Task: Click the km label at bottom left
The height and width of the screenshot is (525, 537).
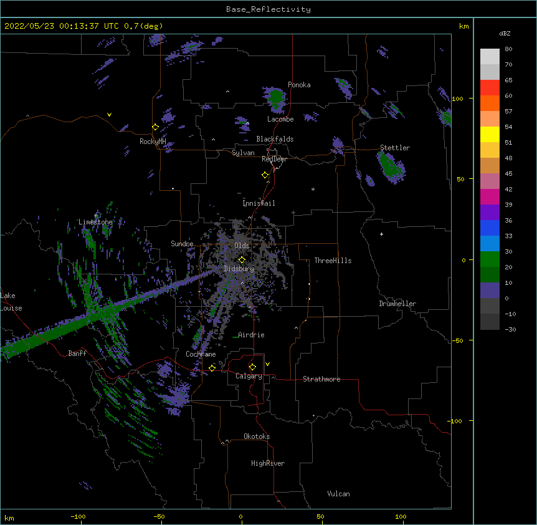Action: [9, 518]
